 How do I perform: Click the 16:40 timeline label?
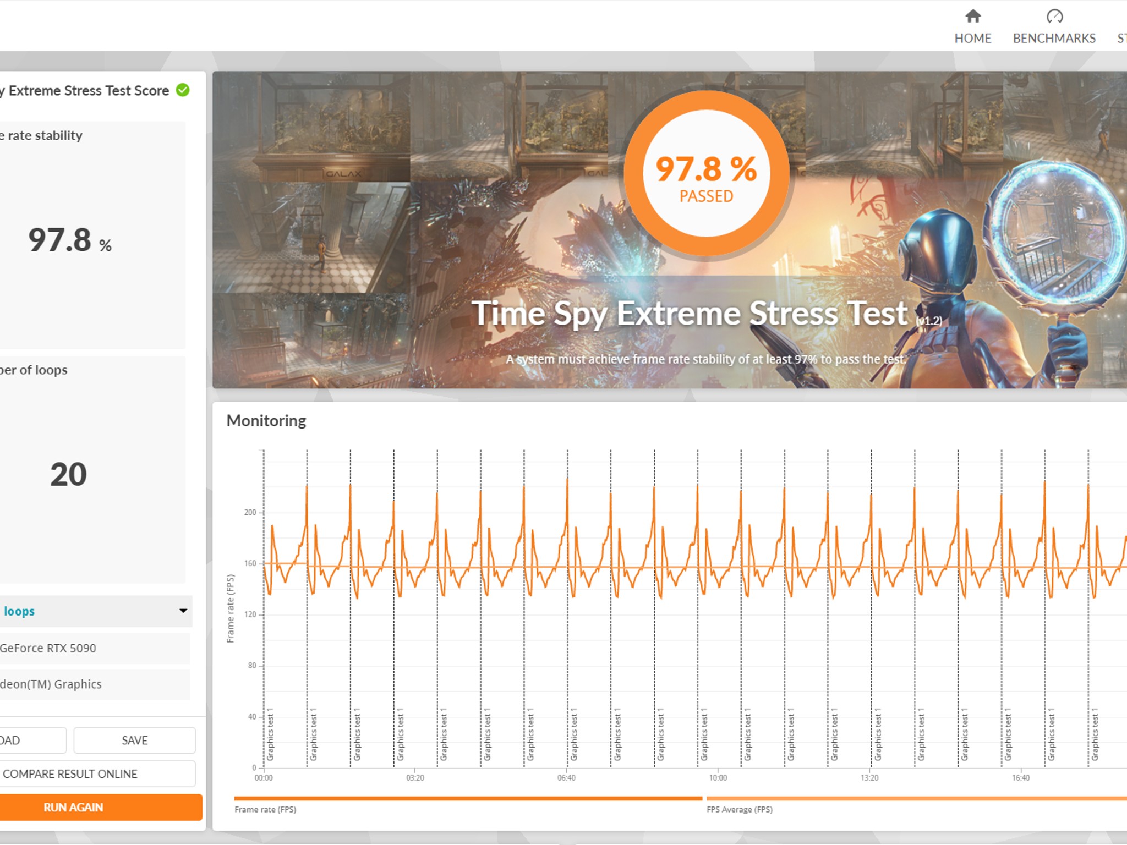[1021, 778]
